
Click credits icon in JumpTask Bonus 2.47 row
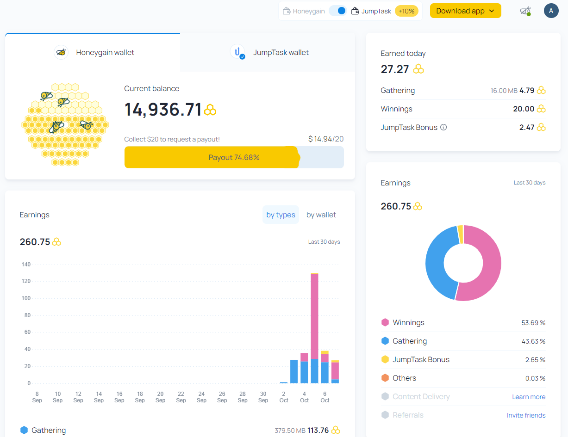click(x=541, y=127)
